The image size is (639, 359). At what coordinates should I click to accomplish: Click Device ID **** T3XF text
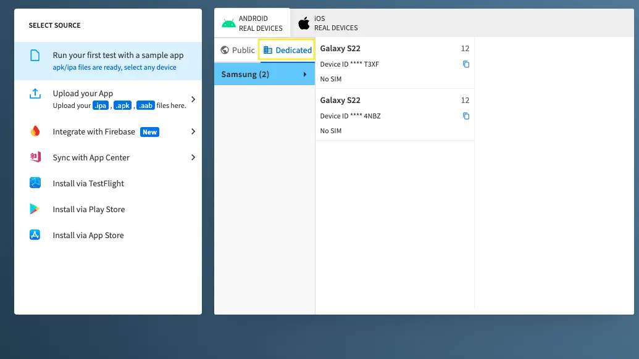coord(349,64)
